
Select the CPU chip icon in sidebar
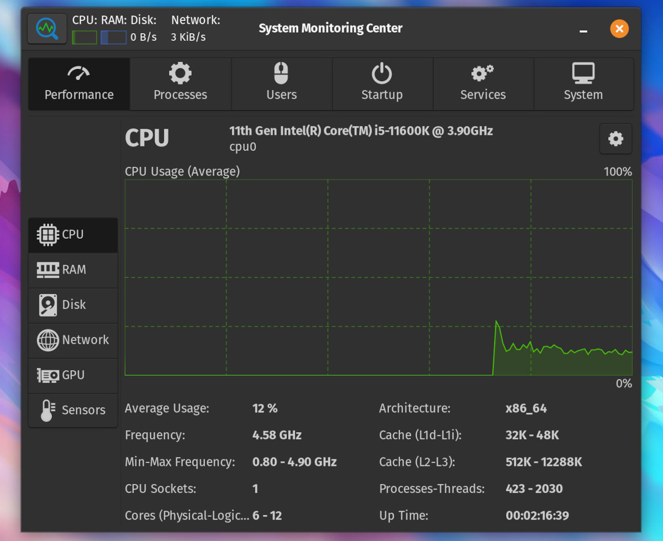point(48,235)
